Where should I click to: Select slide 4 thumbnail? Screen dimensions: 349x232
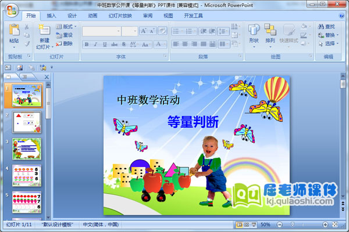(x=27, y=176)
